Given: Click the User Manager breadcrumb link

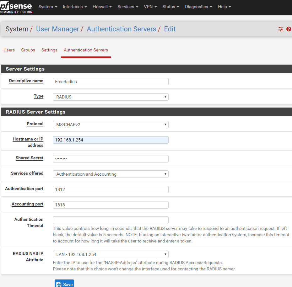Looking at the screenshot, I should 57,29.
